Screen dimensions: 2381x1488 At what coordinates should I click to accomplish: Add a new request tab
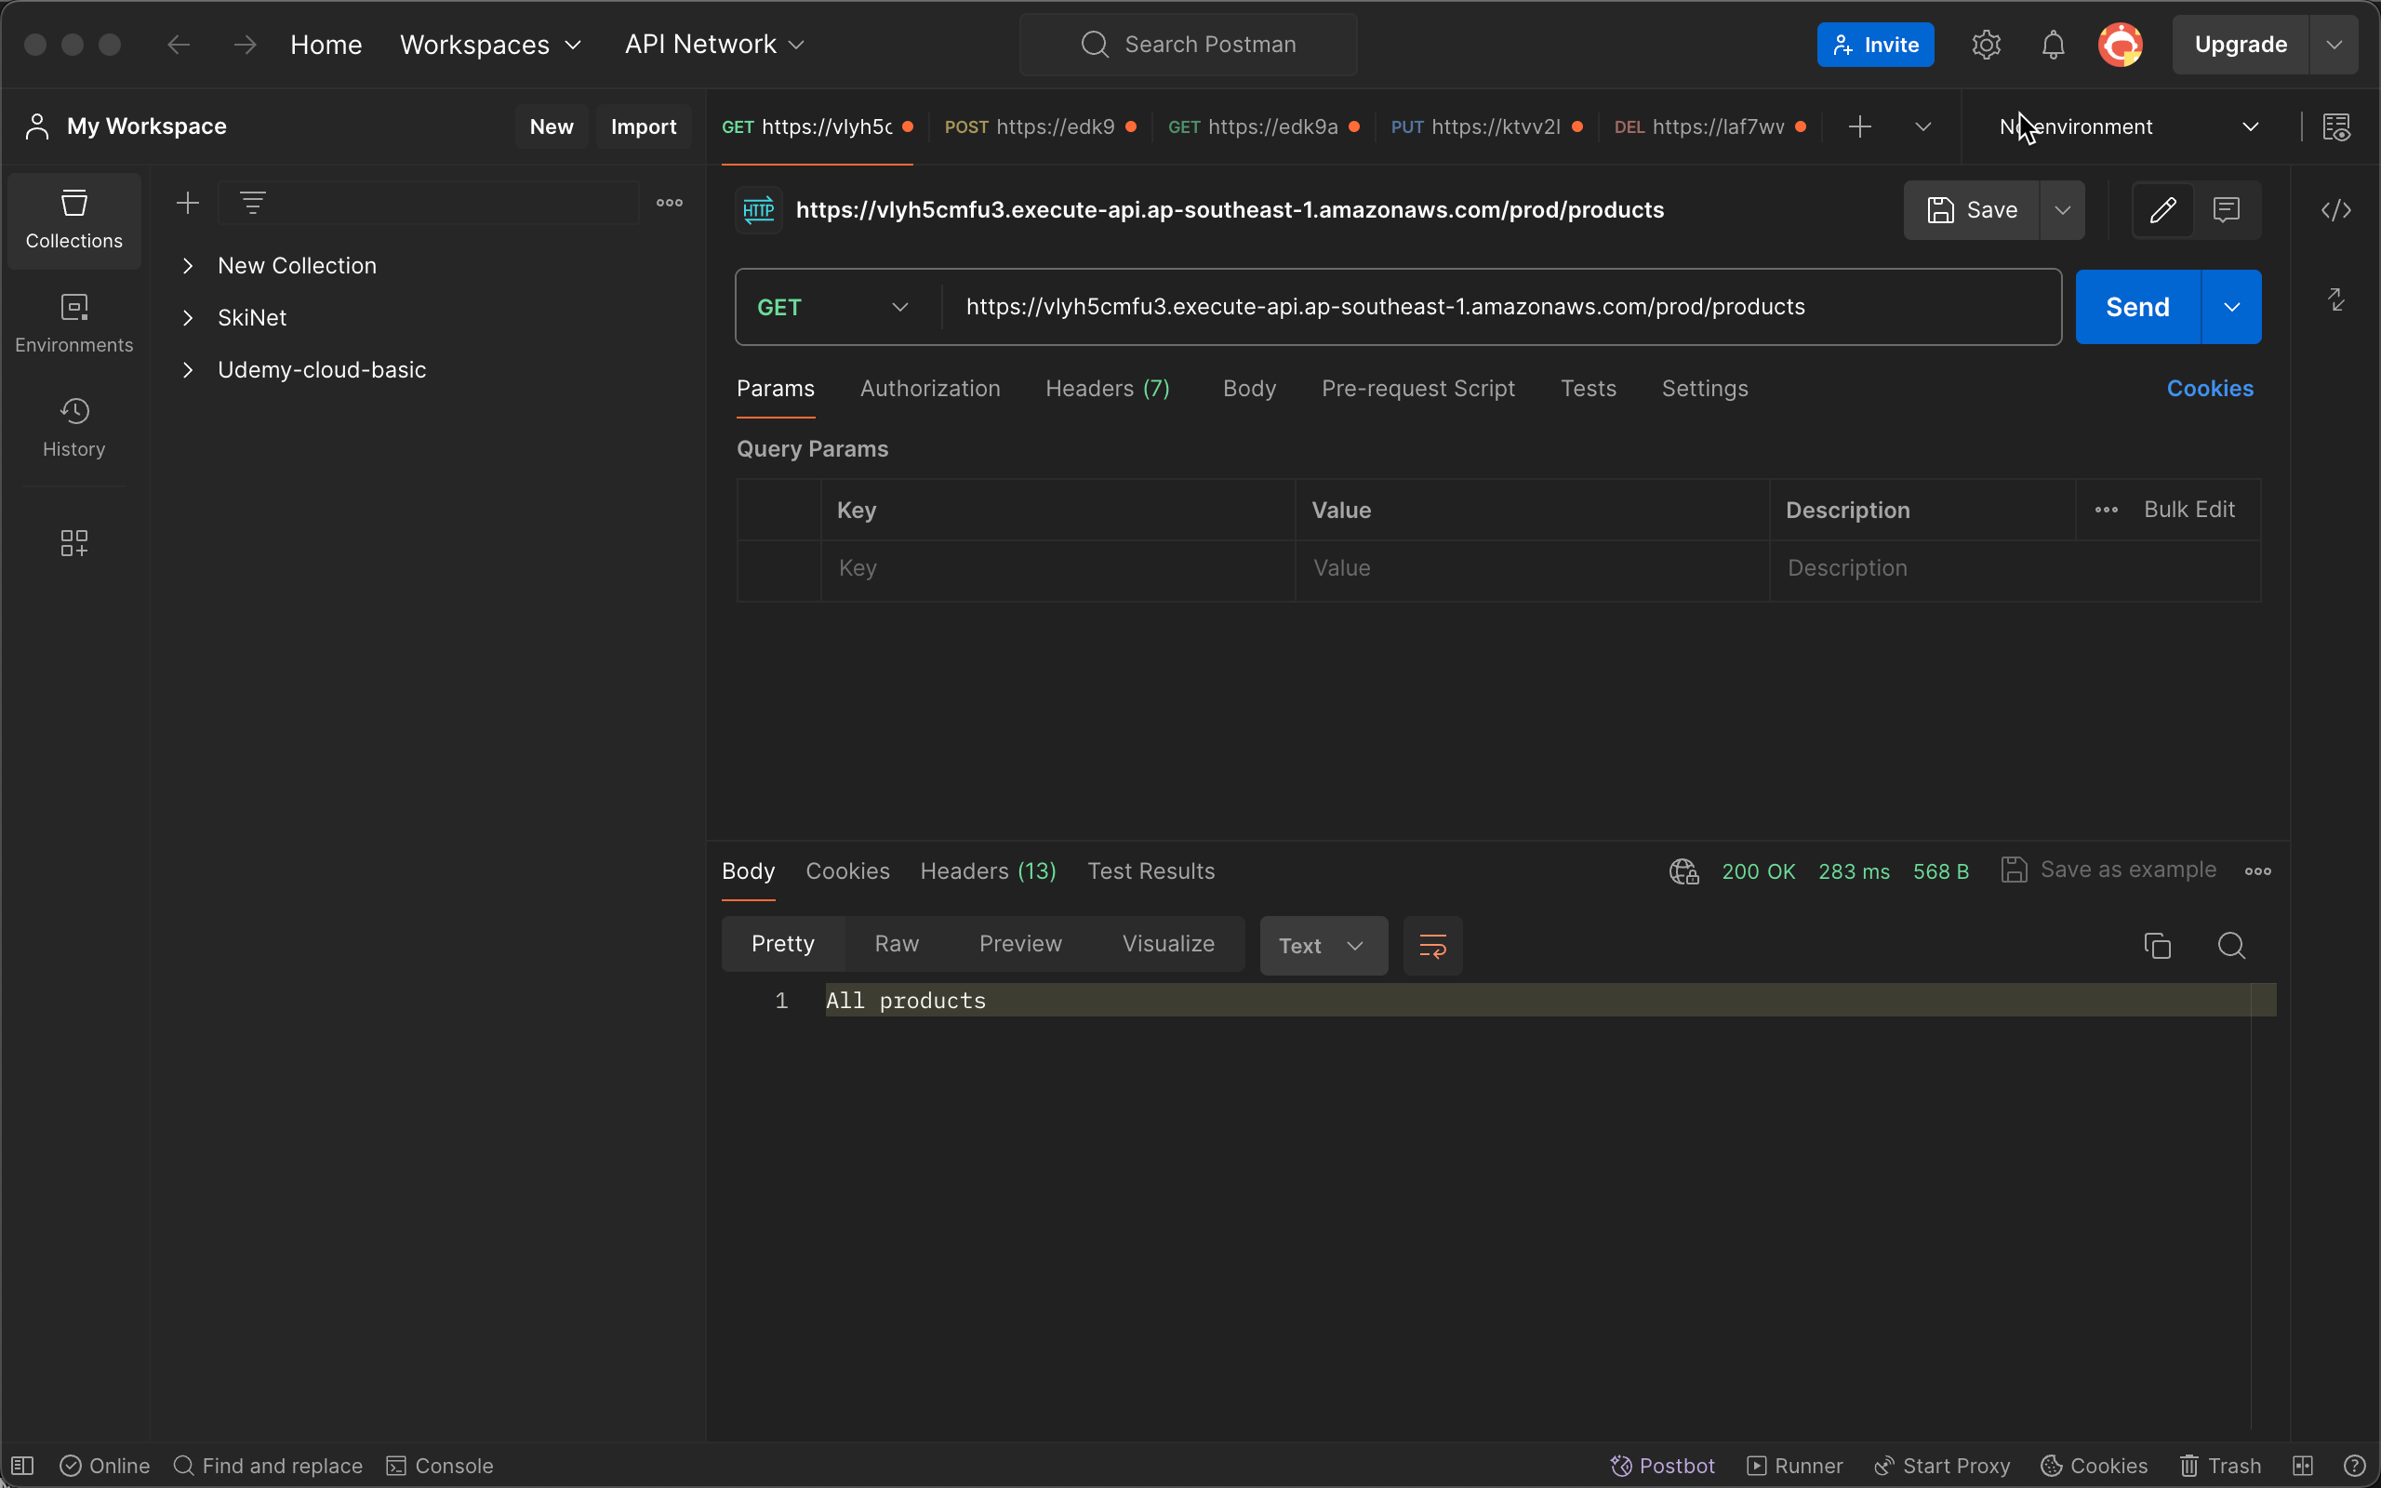click(x=1859, y=127)
